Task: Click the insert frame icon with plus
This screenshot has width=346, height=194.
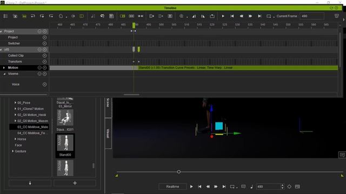Action: (x=151, y=16)
